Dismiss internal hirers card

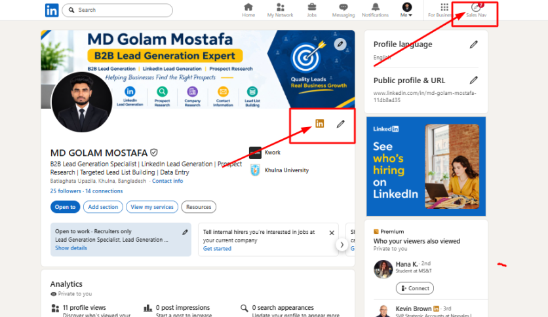(x=332, y=233)
